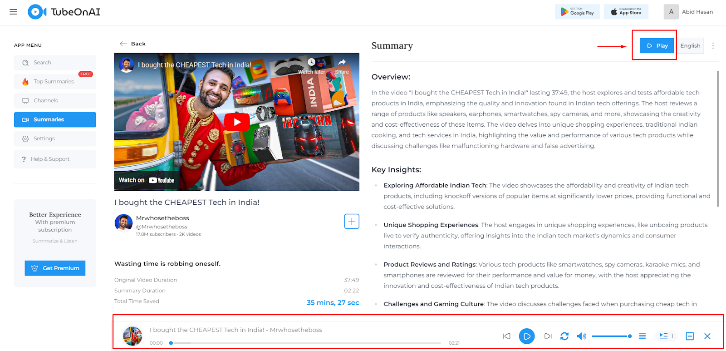Add channel with the plus button
Viewport: 726px width, 351px height.
coord(352,221)
